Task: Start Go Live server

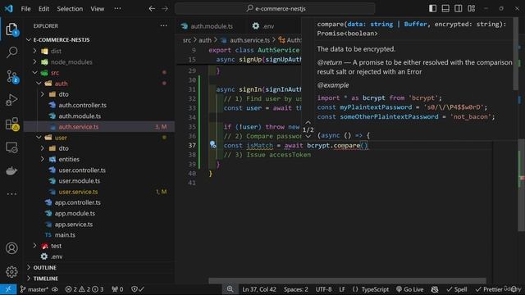Action: coord(410,289)
